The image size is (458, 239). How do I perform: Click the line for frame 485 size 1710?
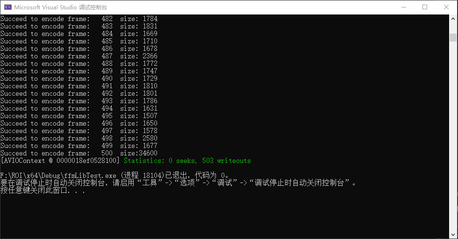(x=79, y=41)
